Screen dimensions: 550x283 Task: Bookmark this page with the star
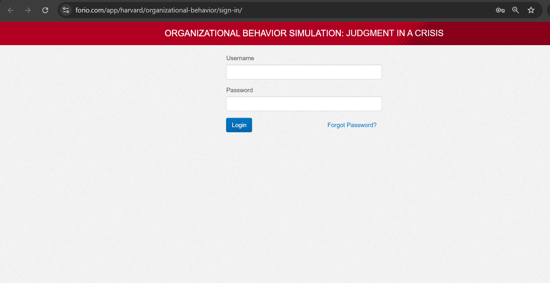point(531,10)
